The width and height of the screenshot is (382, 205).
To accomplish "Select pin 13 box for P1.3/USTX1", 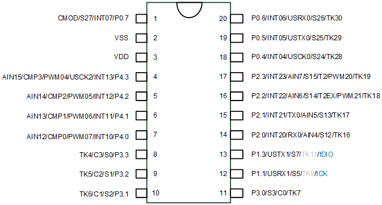I will point(237,154).
